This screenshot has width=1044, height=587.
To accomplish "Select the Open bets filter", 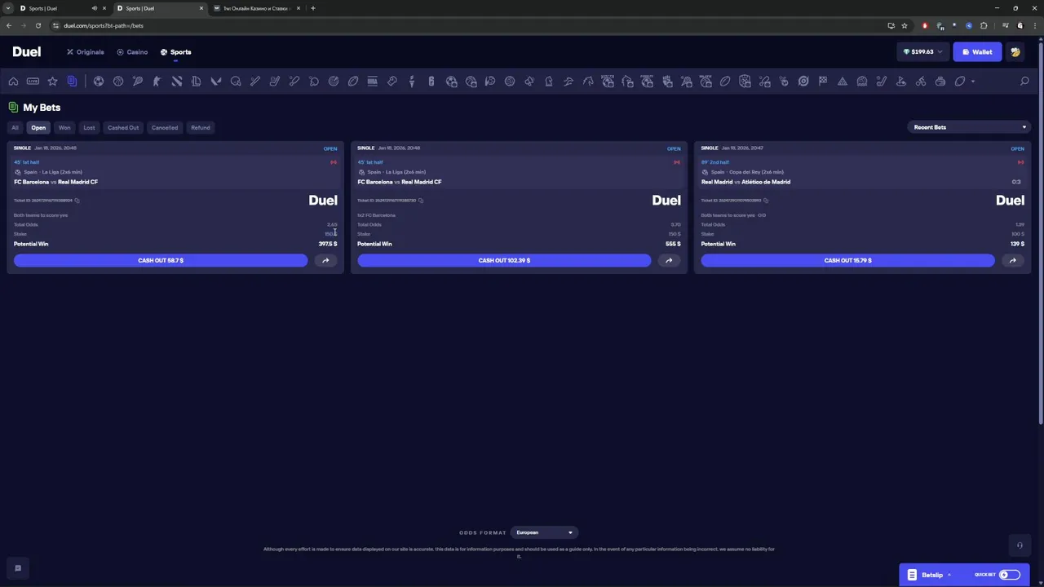I will pyautogui.click(x=38, y=127).
